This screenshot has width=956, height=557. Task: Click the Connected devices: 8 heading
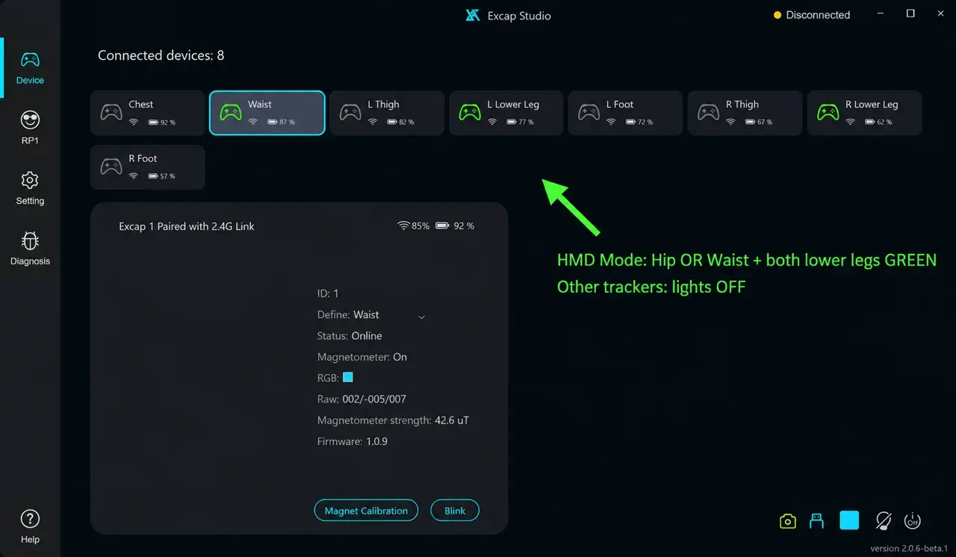161,55
